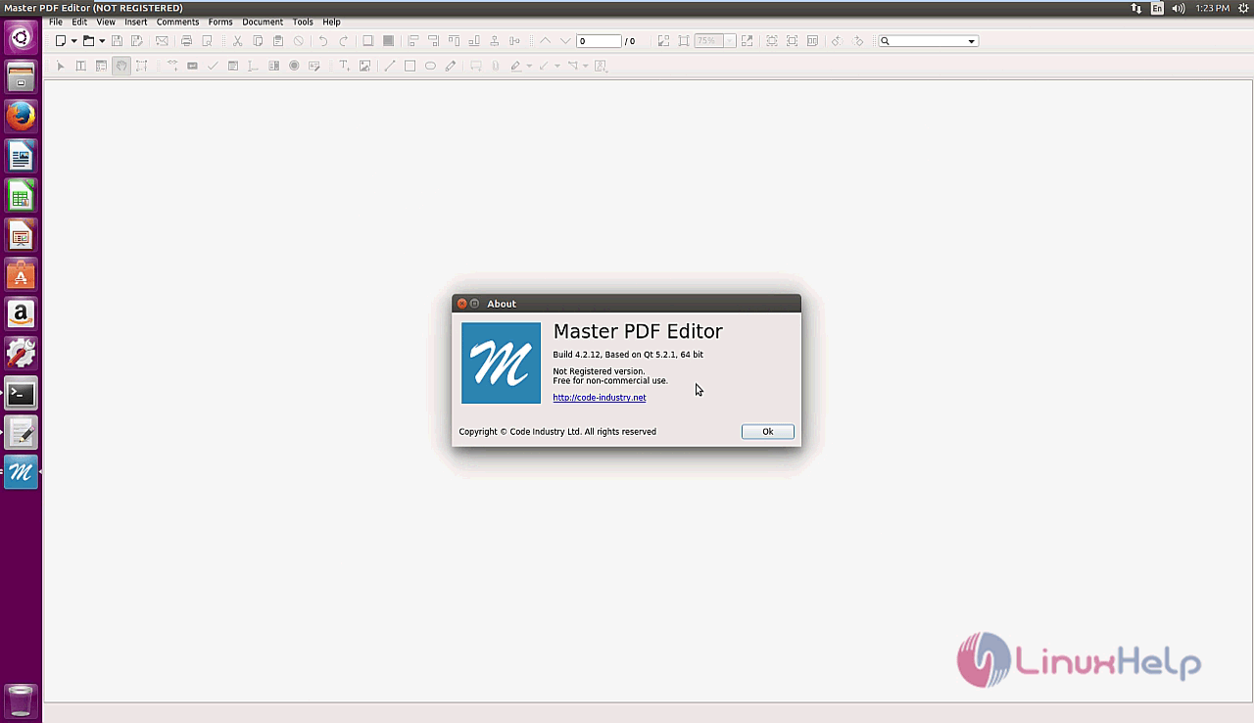Open the volume indicator in top panel

(x=1179, y=8)
